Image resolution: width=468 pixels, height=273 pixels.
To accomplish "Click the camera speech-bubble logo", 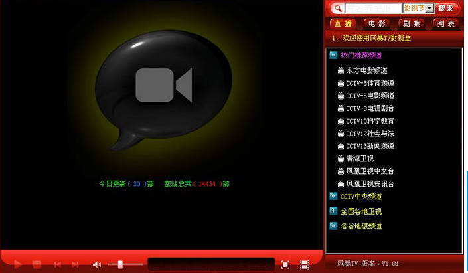I will 163,89.
